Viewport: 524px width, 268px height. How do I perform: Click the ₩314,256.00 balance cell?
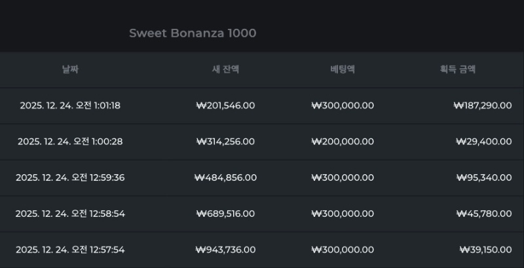point(225,142)
